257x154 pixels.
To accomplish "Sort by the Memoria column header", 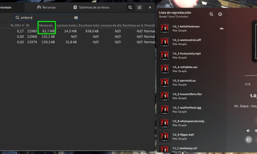I will click(46, 25).
